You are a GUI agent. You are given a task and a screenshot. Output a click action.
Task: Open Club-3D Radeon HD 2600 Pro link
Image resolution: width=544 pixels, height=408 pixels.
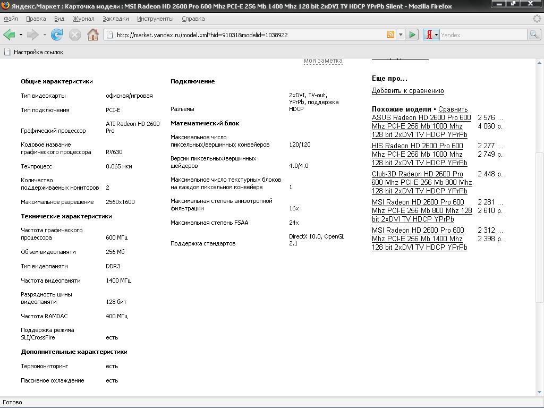tap(421, 182)
